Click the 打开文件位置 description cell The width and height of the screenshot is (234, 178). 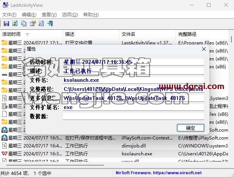click(x=79, y=43)
